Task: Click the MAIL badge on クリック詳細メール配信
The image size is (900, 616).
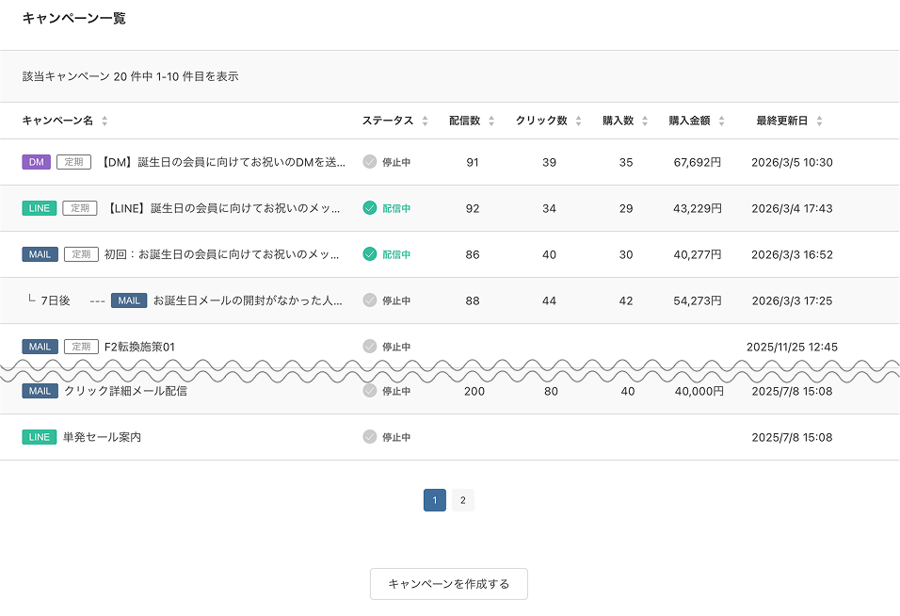Action: point(40,391)
